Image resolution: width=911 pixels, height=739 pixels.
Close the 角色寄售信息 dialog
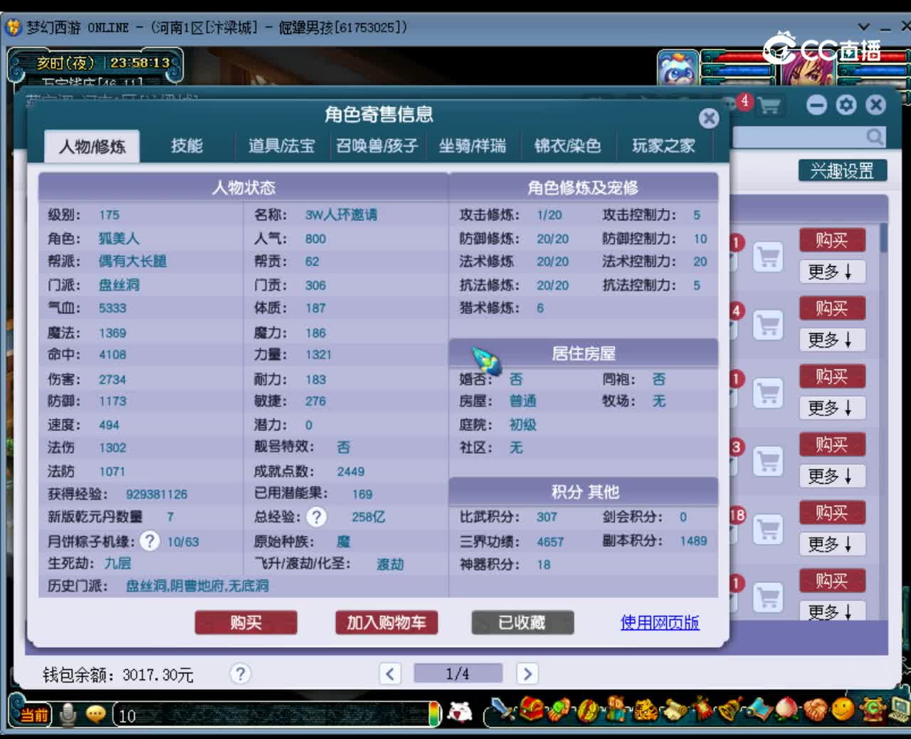pos(708,118)
